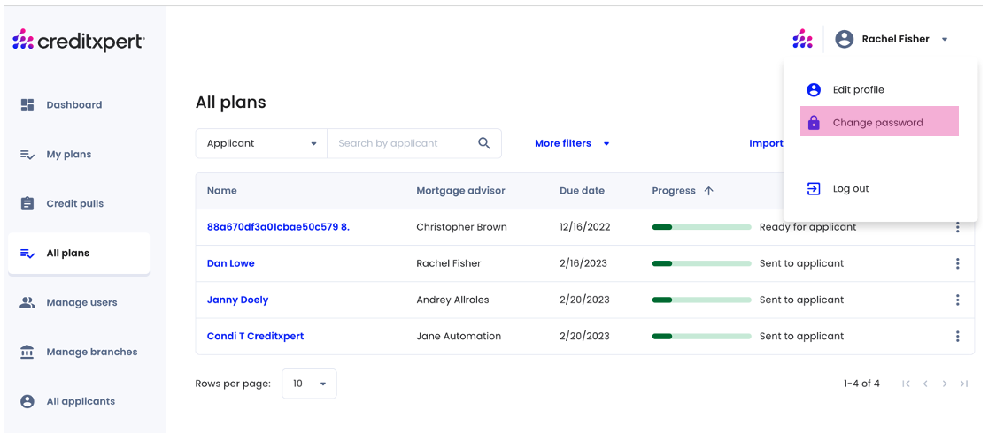Go to last page of results

point(963,384)
